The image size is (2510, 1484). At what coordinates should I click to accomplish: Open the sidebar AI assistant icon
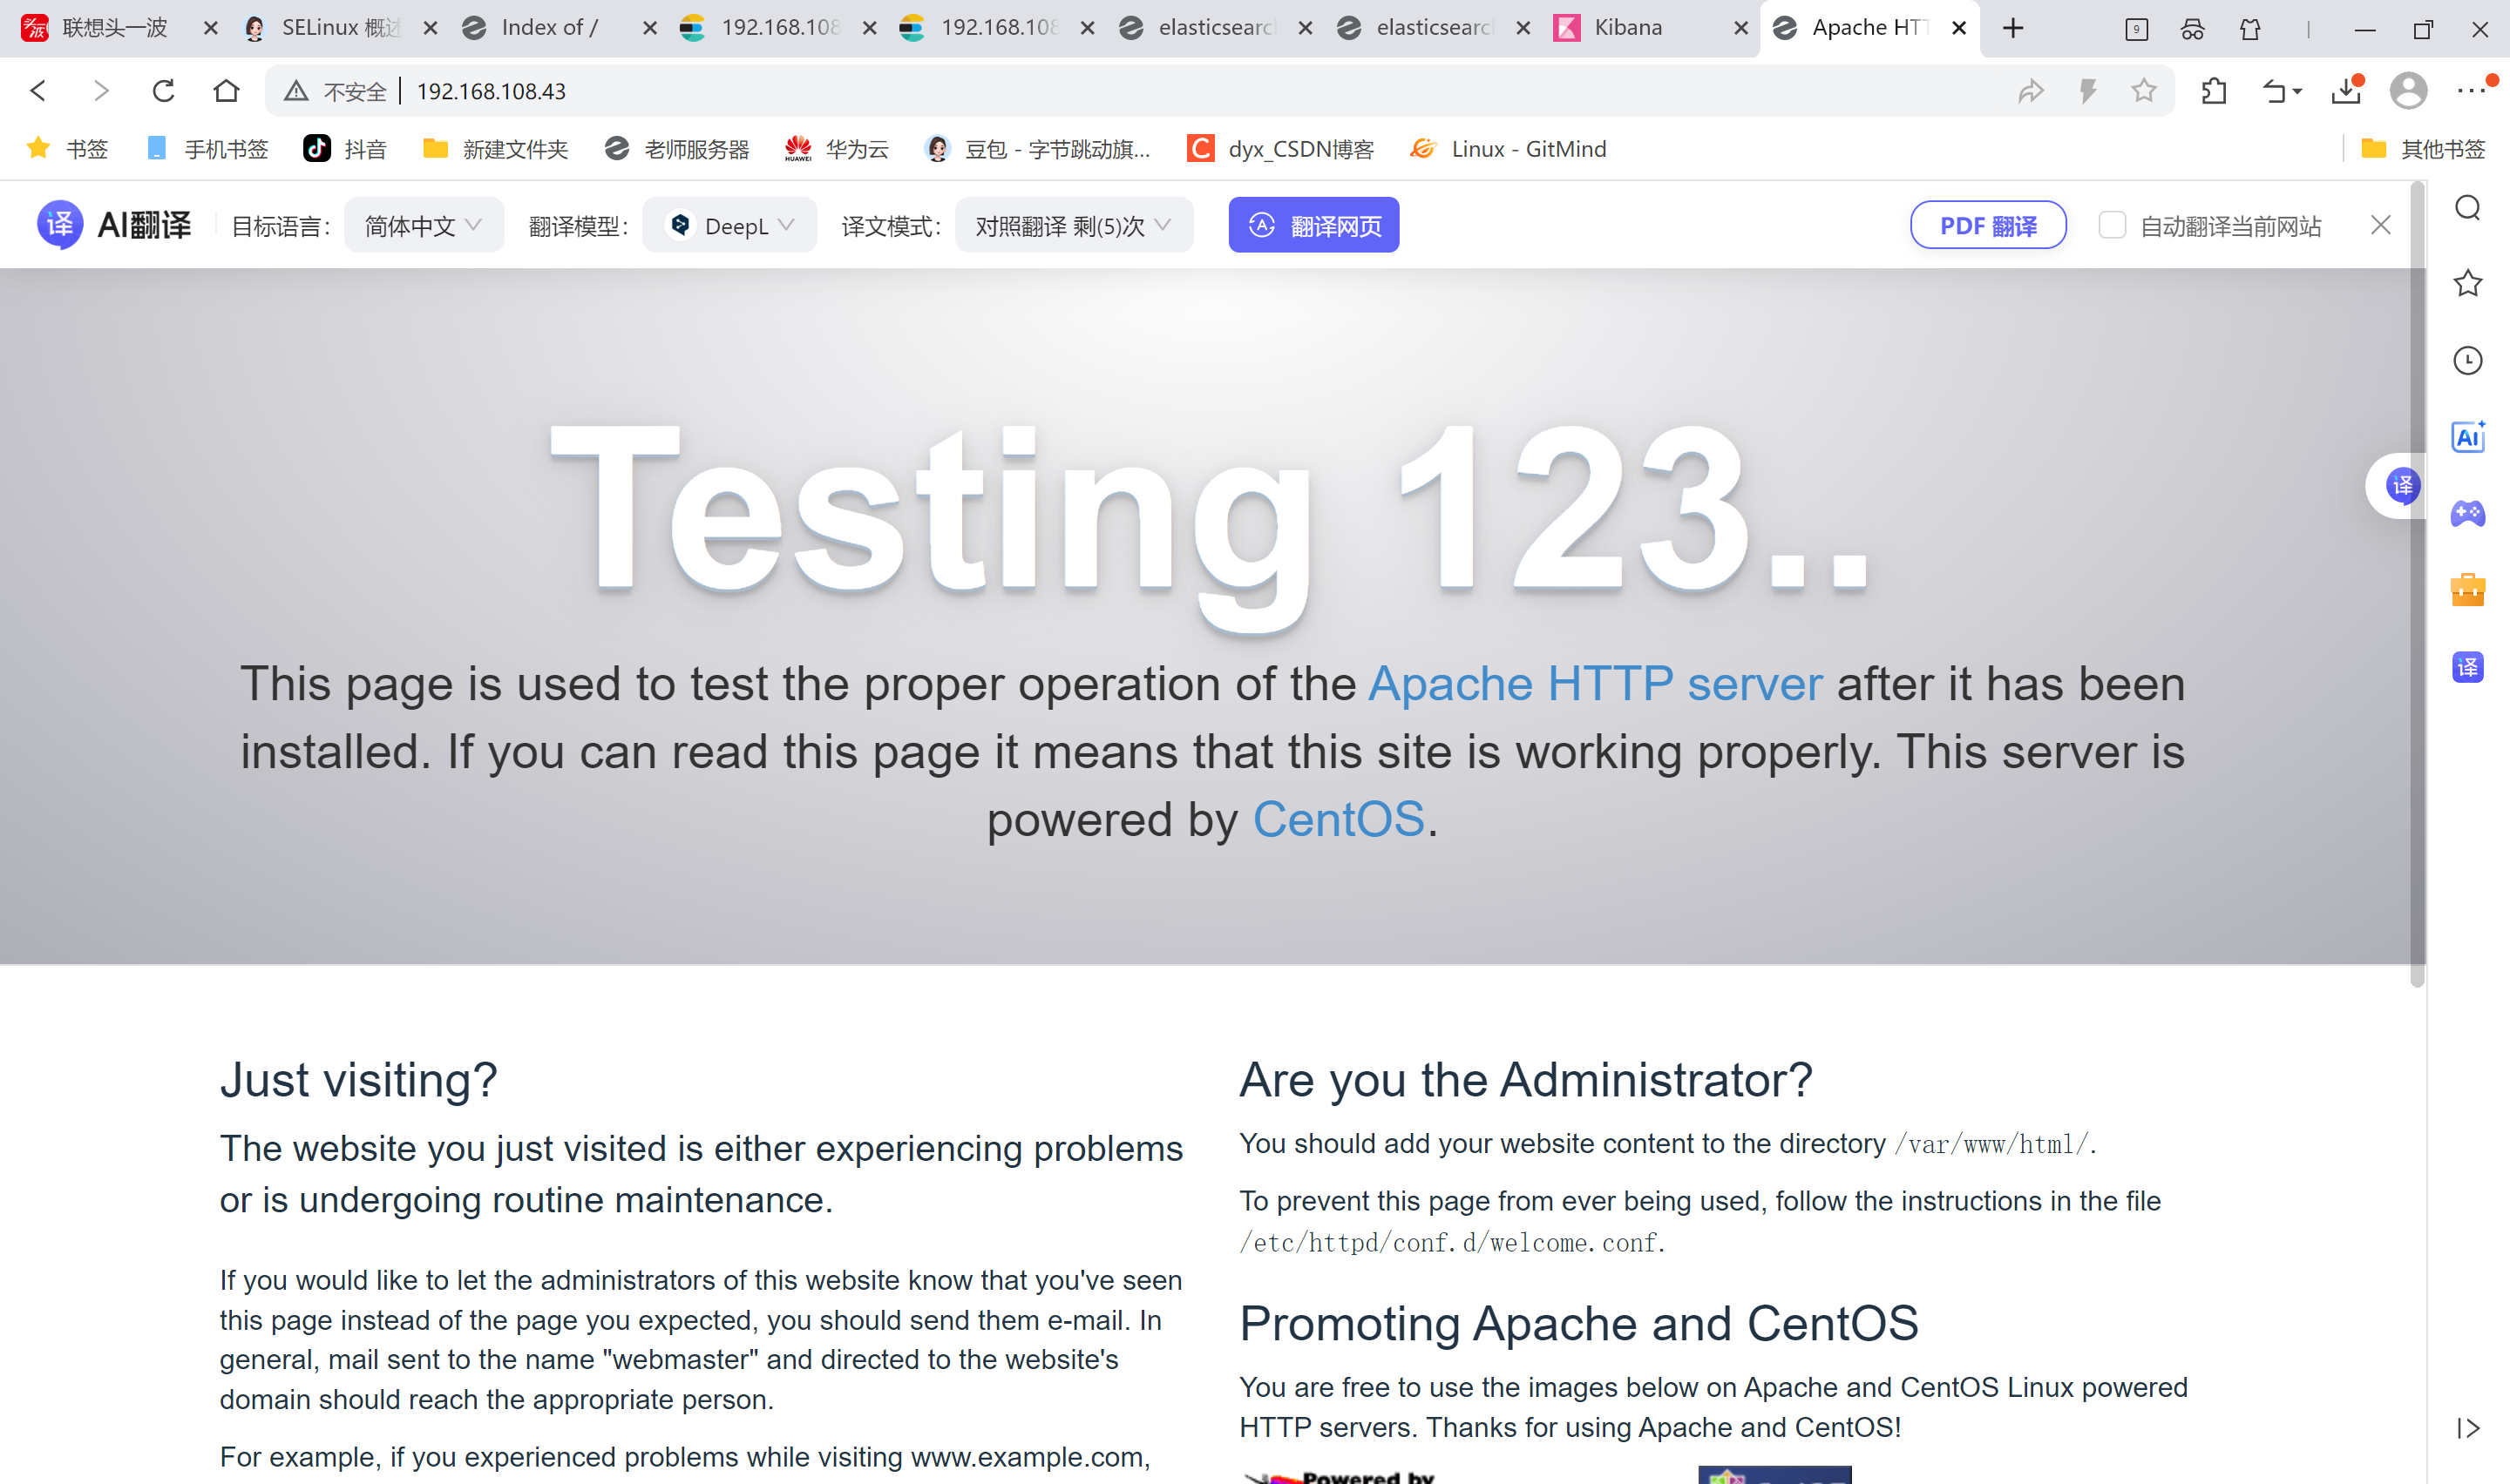(x=2467, y=437)
